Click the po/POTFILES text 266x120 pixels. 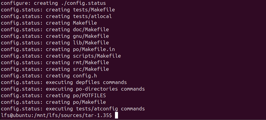pos(89,95)
